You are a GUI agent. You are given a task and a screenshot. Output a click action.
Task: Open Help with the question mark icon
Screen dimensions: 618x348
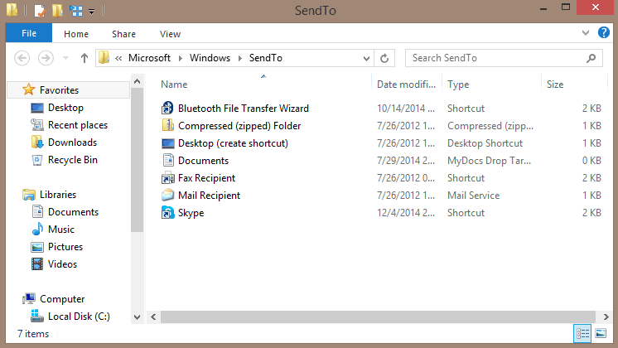click(603, 32)
